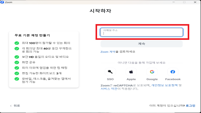Click the 시작하자 heading
This screenshot has width=201, height=113.
[x=100, y=11]
